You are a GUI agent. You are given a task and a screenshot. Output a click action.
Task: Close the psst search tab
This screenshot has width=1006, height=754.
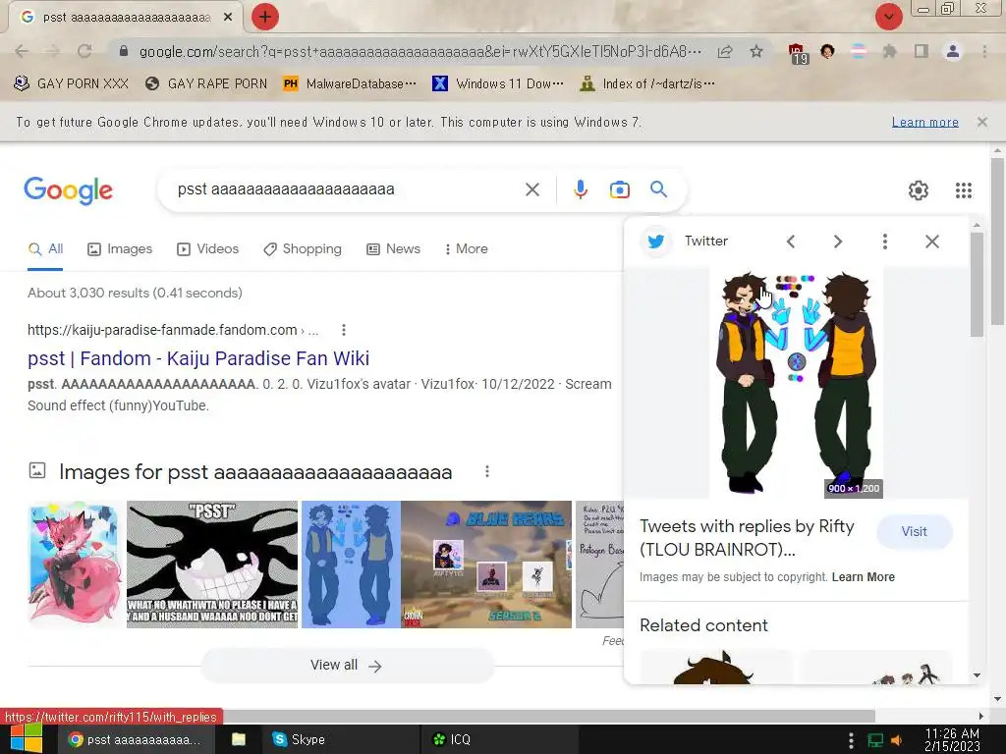tap(228, 18)
